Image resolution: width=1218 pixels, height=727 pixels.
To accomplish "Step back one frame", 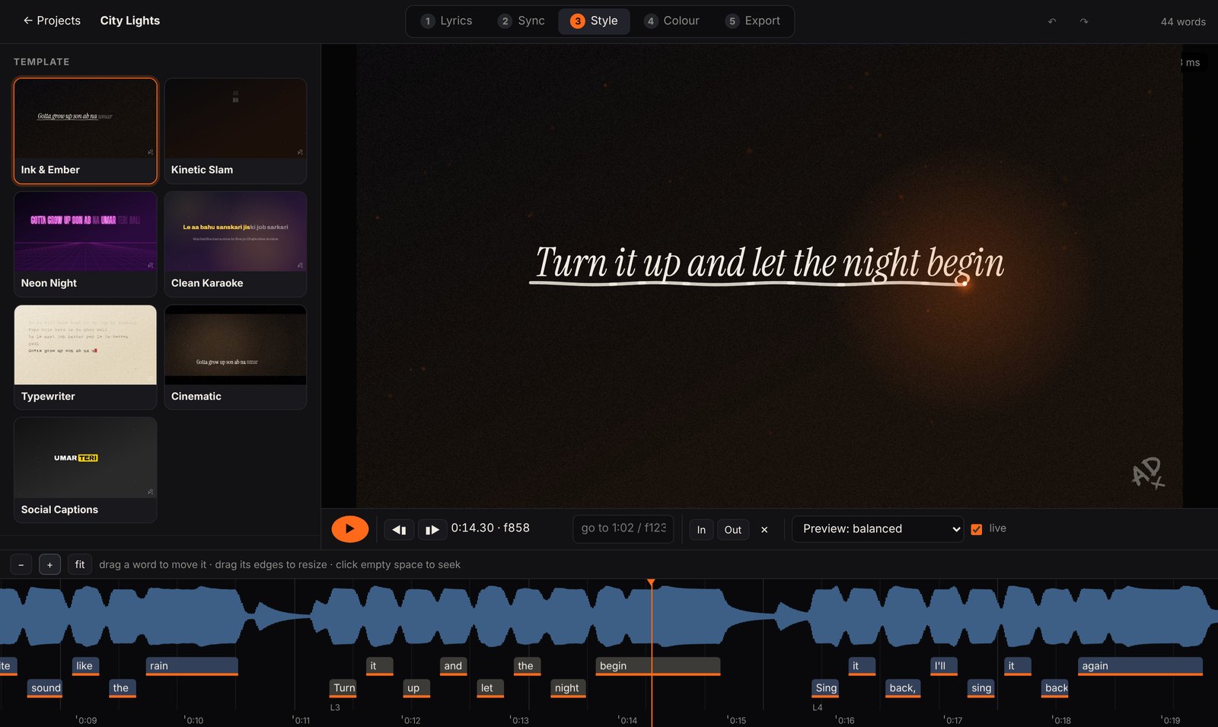I will tap(398, 530).
